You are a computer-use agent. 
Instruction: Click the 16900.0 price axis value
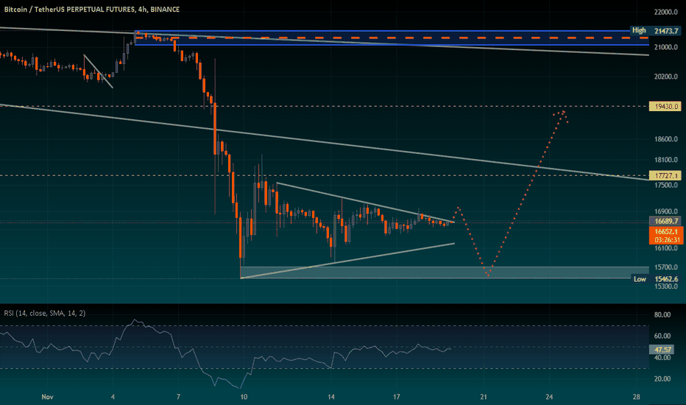tap(666, 211)
